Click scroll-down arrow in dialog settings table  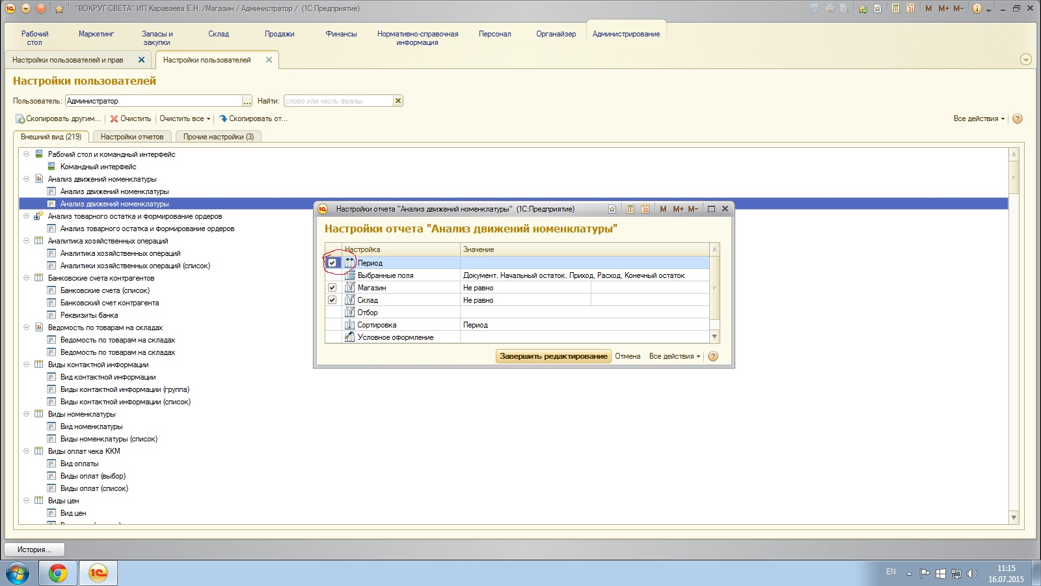[x=714, y=337]
